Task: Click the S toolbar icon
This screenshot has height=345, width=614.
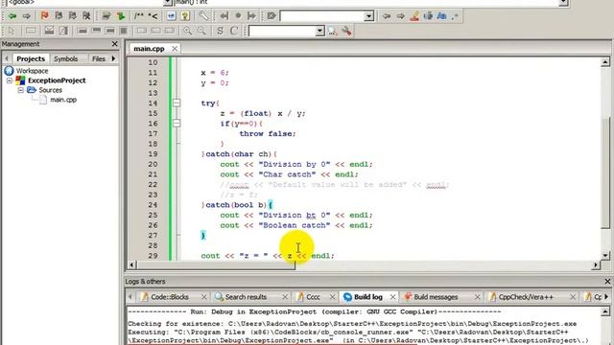Action: (220, 31)
